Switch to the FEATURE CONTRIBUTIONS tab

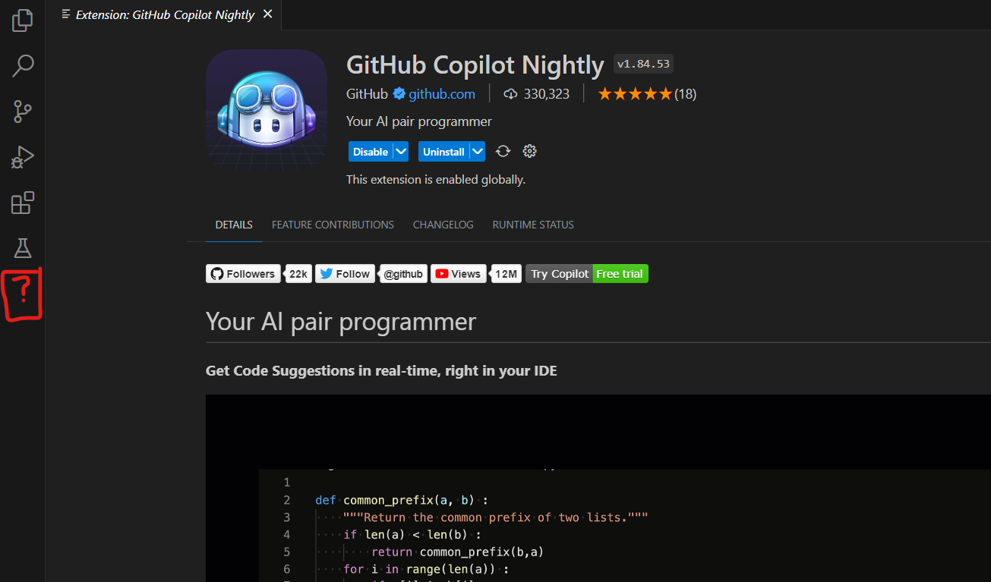pos(333,225)
